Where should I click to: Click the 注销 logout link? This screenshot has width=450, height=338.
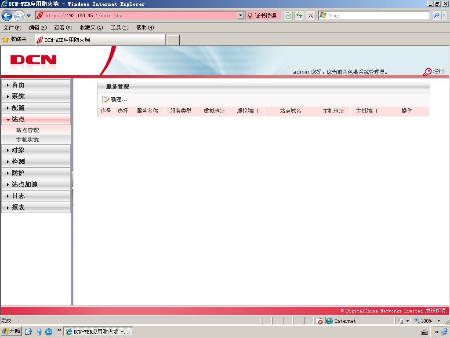tap(438, 71)
